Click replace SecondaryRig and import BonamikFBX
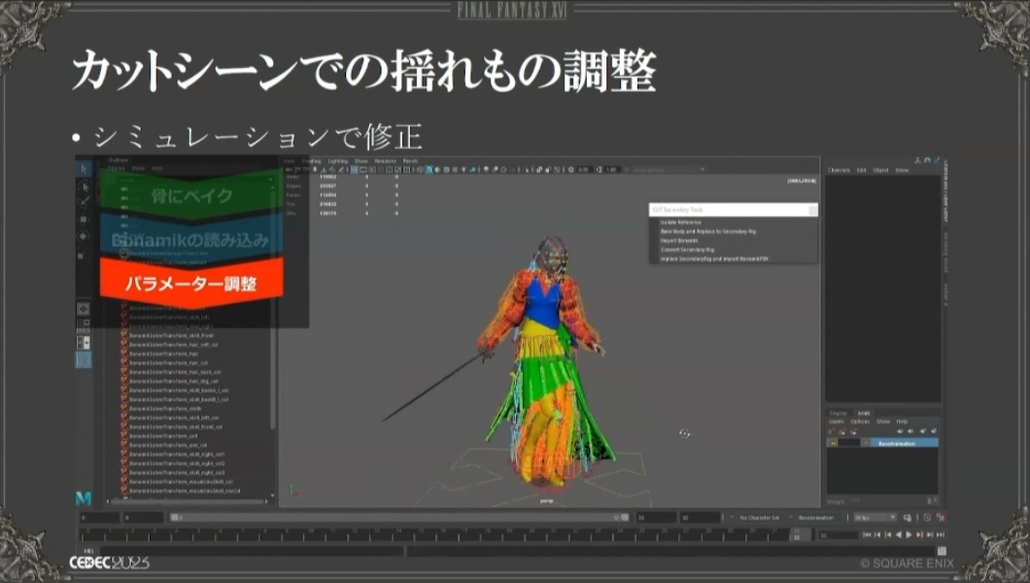 tap(714, 259)
